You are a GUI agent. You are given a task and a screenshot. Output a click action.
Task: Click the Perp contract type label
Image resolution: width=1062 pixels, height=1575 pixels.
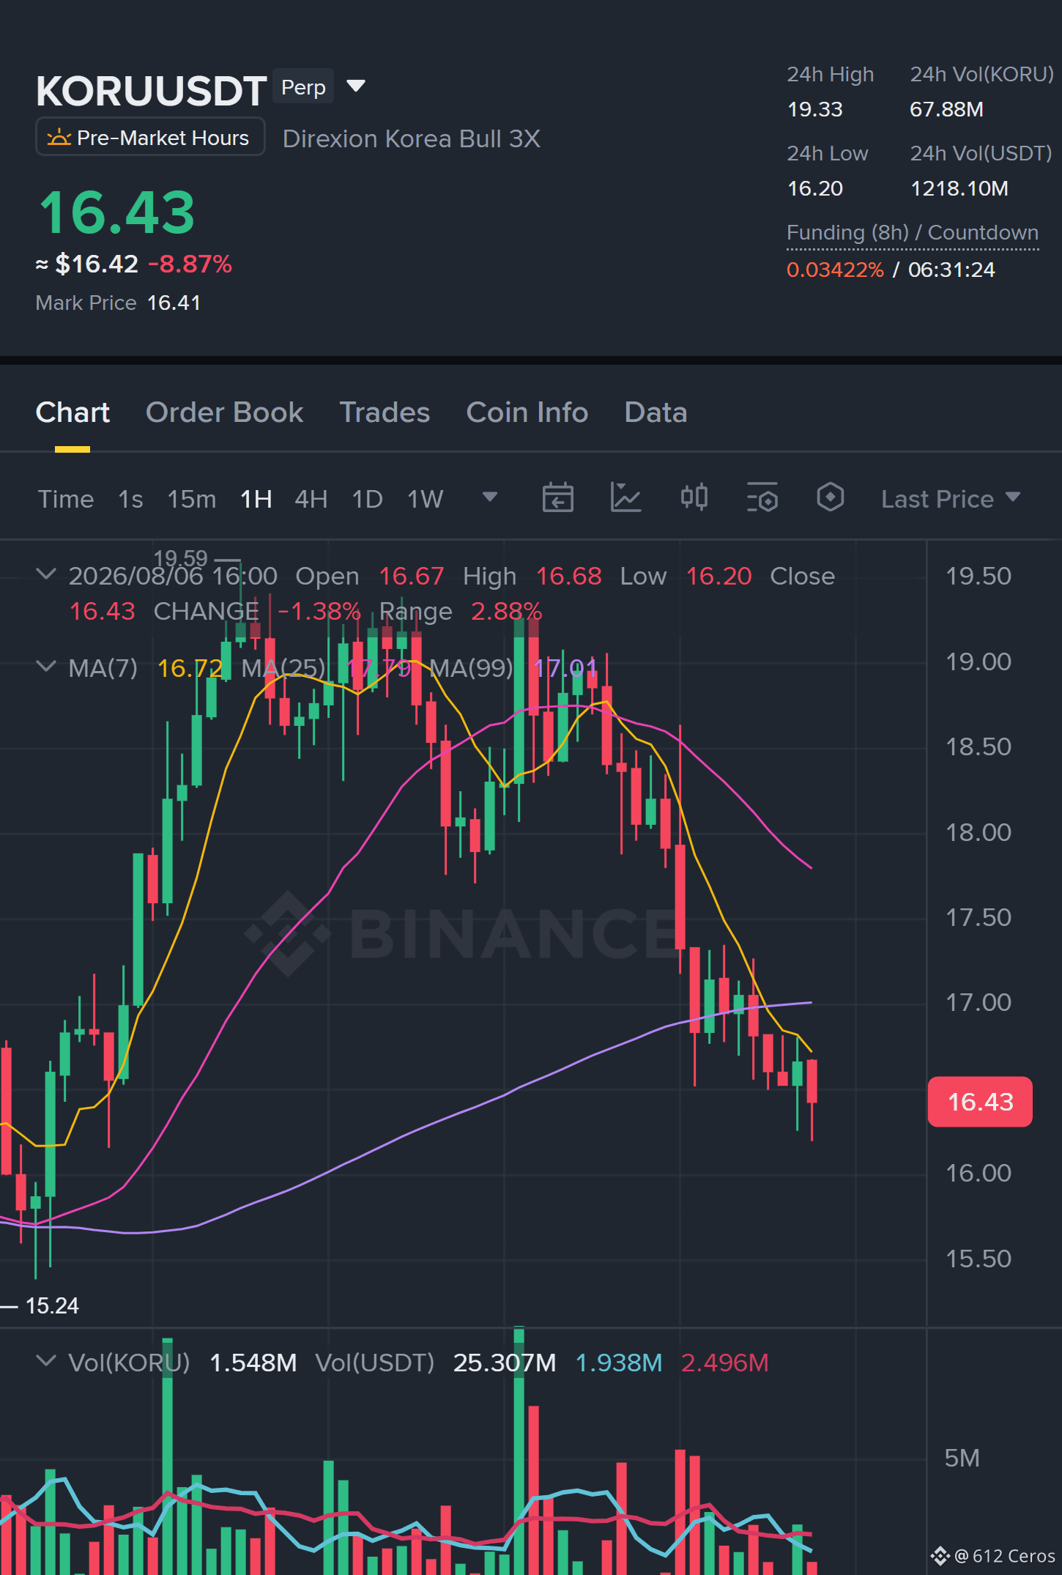(303, 87)
